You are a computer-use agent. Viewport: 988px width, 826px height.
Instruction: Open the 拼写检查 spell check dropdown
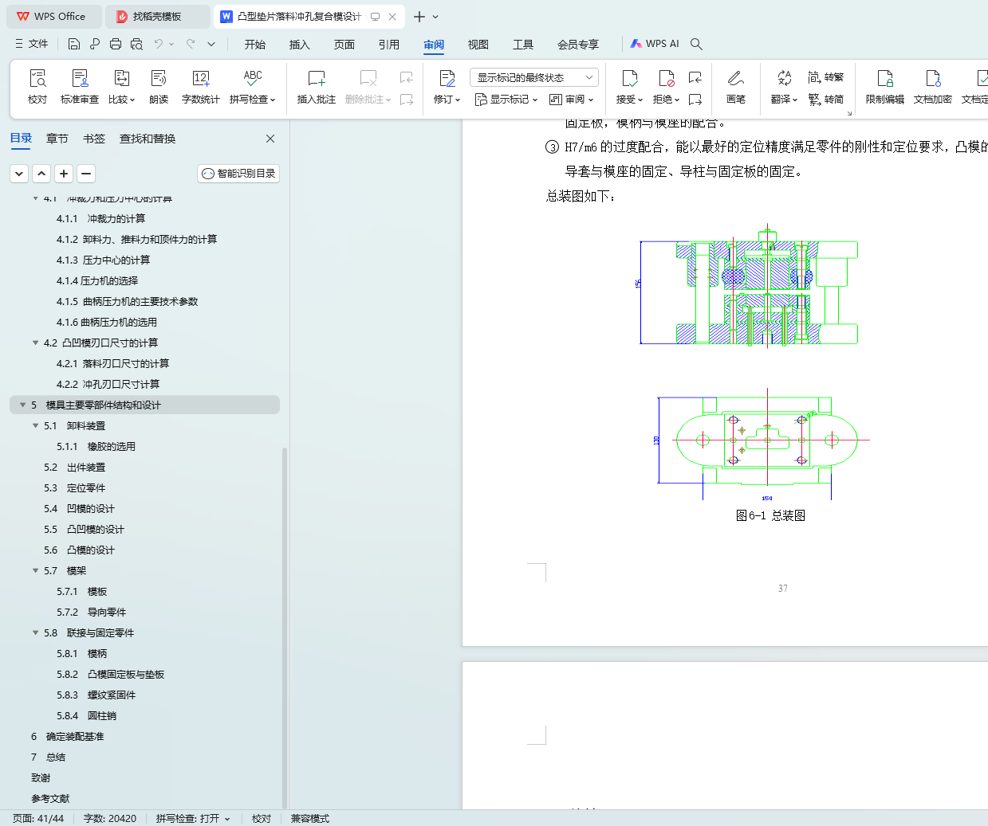253,100
